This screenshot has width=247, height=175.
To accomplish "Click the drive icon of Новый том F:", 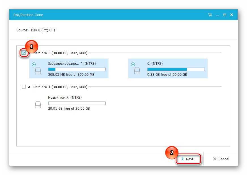I will pyautogui.click(x=38, y=105).
